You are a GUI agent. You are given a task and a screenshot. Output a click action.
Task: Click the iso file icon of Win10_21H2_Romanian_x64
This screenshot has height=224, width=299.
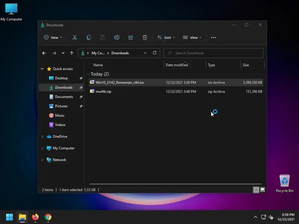tap(92, 82)
